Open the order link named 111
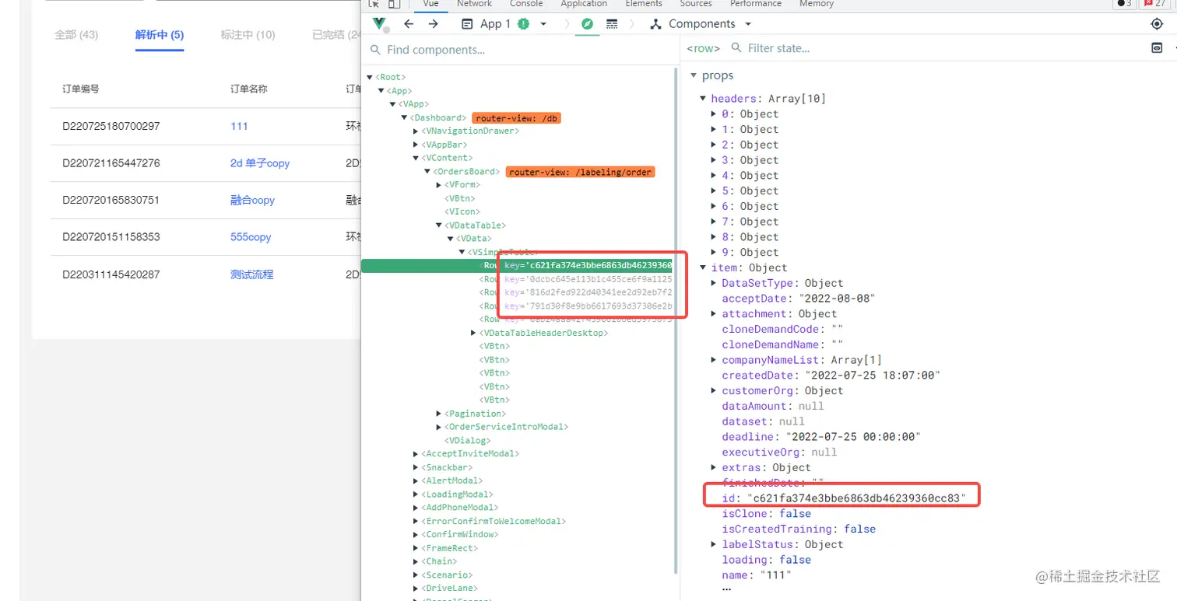Image resolution: width=1177 pixels, height=601 pixels. point(239,126)
